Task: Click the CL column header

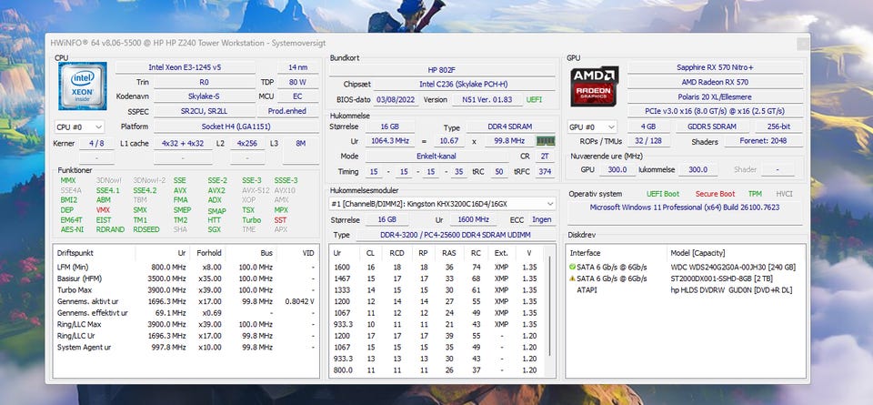Action: click(x=370, y=253)
